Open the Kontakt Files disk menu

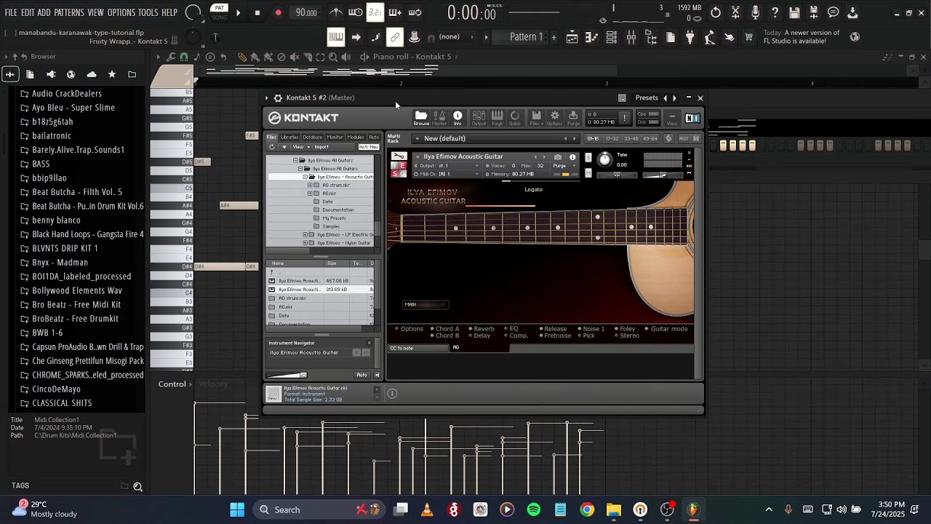pyautogui.click(x=536, y=118)
